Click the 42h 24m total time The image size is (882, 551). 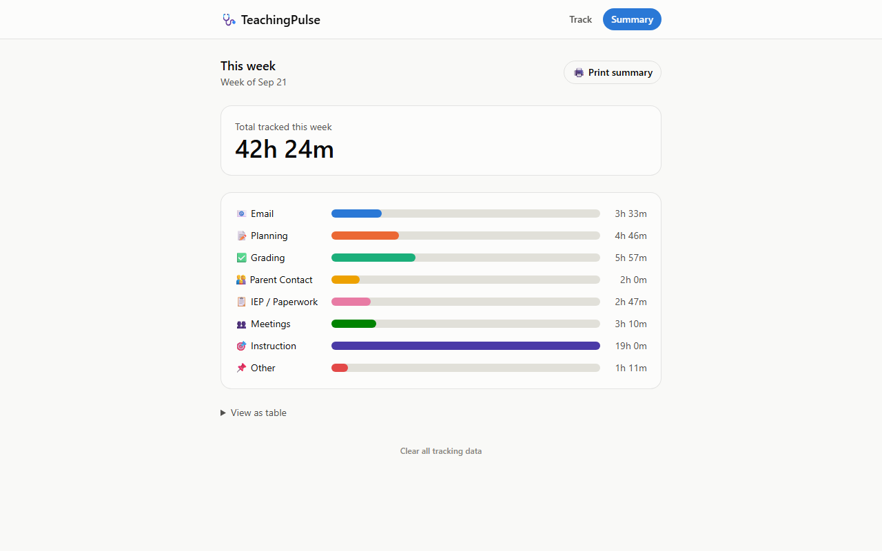(285, 149)
